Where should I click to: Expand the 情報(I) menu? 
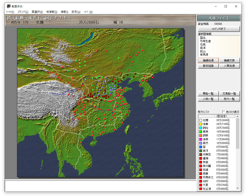[65, 12]
